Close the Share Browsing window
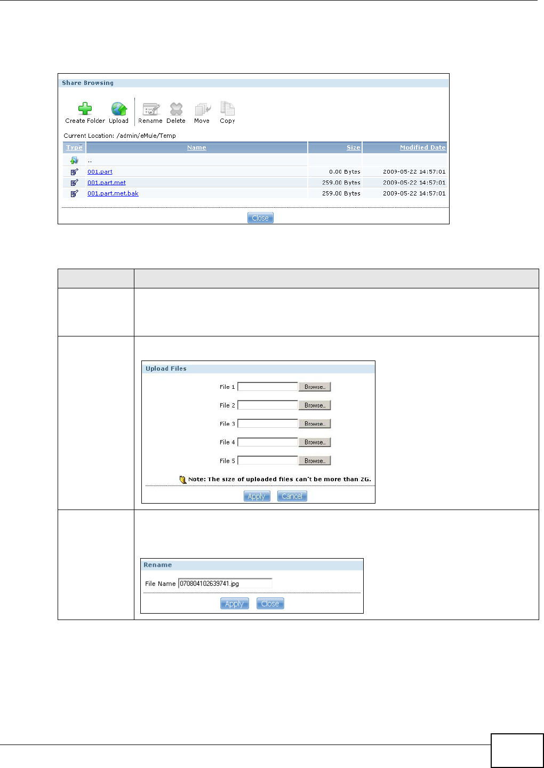Viewport: 544px width, 768px height. pyautogui.click(x=260, y=218)
